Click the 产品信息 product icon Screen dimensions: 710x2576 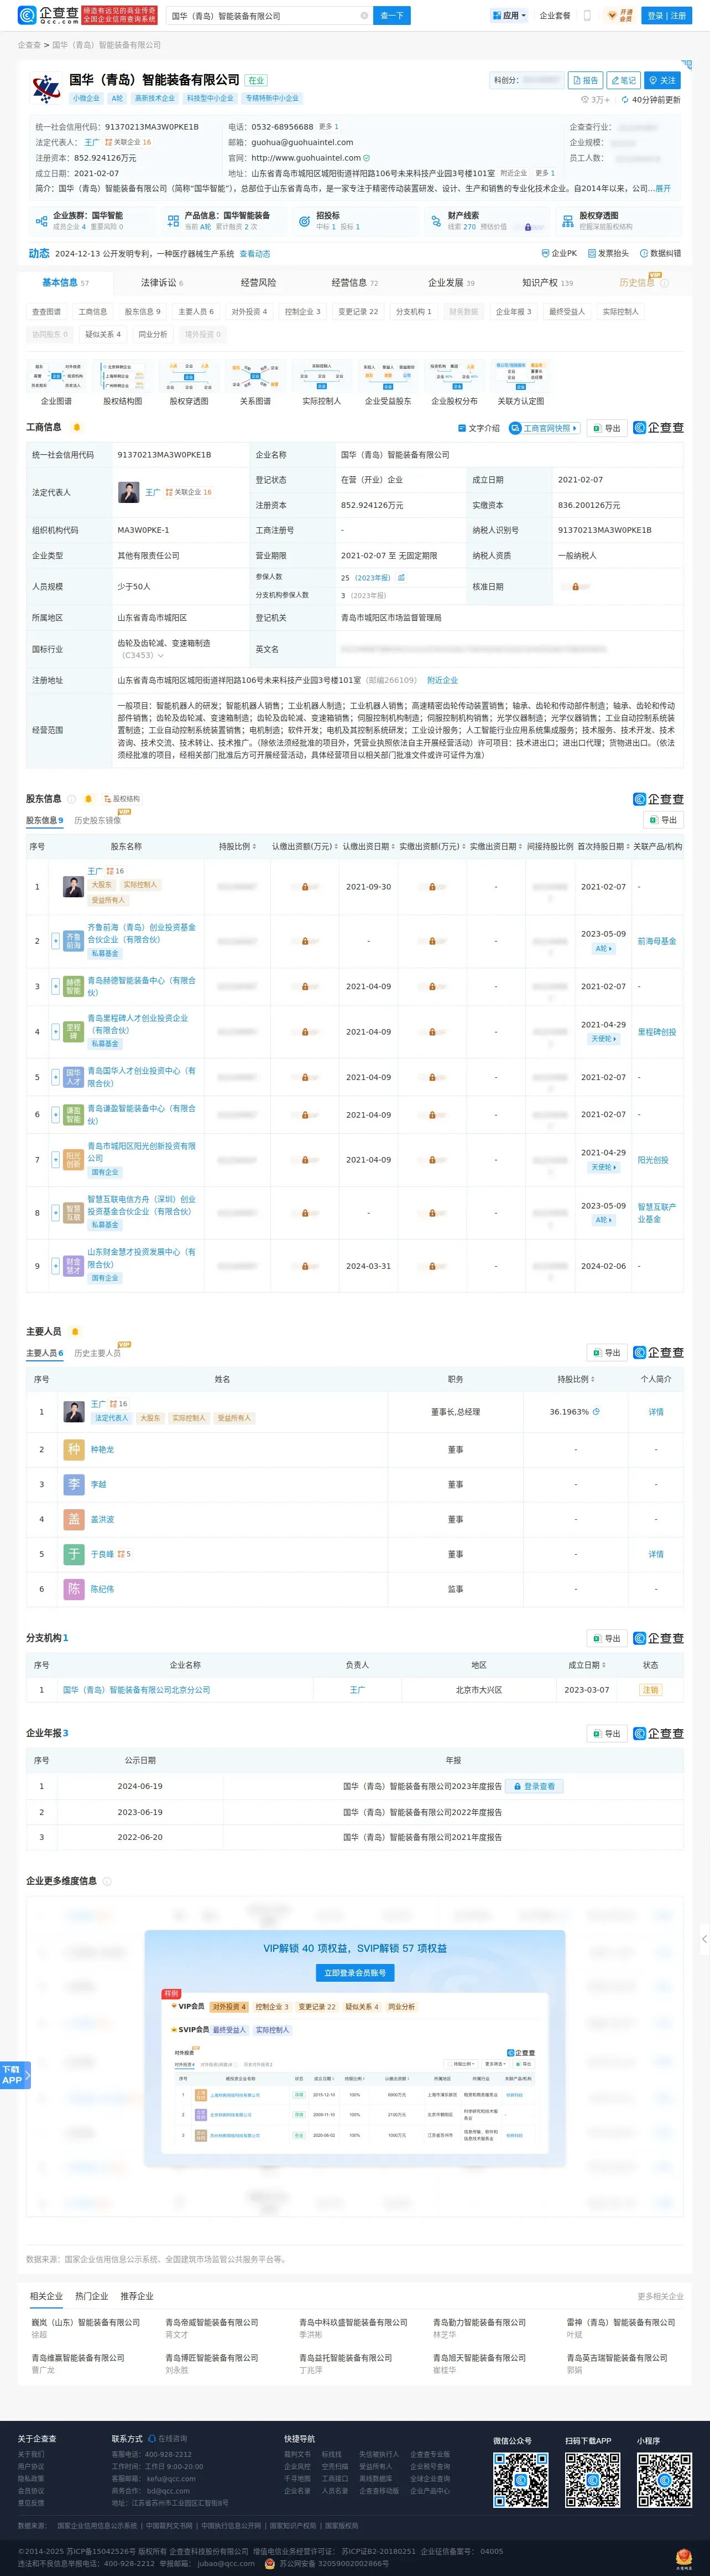tap(173, 221)
